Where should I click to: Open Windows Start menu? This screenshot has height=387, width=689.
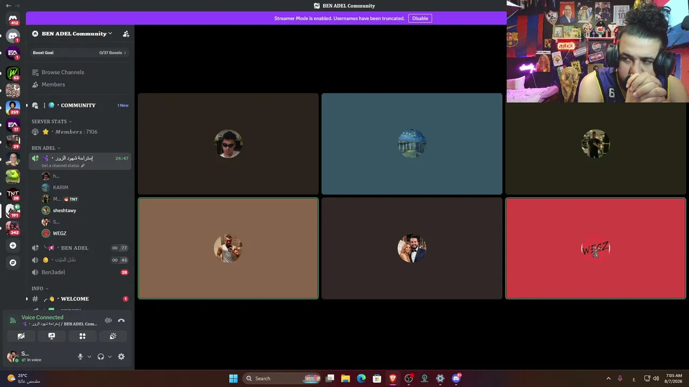[233, 378]
